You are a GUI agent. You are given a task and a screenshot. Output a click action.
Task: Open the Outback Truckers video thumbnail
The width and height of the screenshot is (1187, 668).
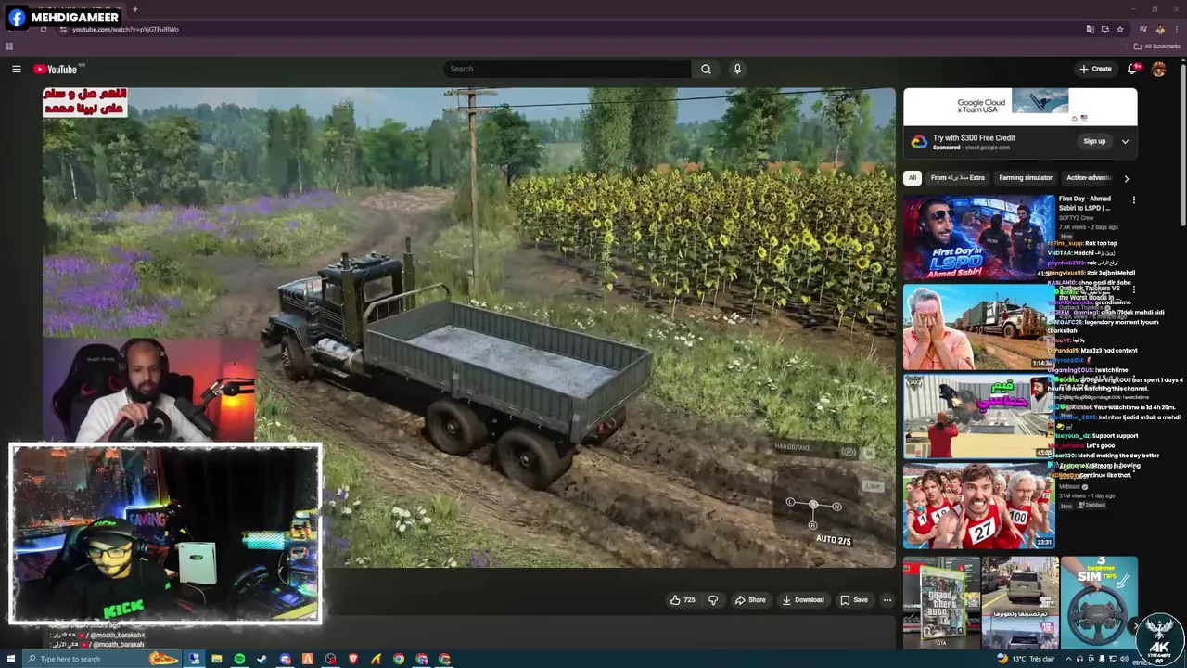coord(978,327)
